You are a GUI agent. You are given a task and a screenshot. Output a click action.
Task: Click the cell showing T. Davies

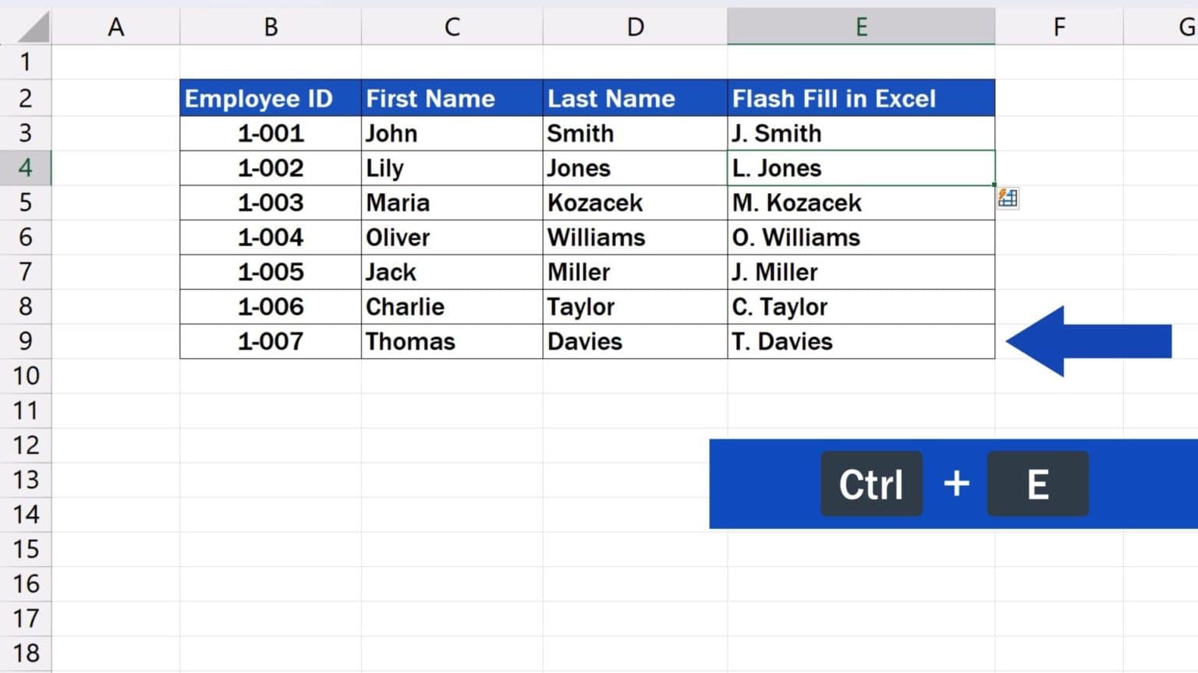tap(861, 340)
